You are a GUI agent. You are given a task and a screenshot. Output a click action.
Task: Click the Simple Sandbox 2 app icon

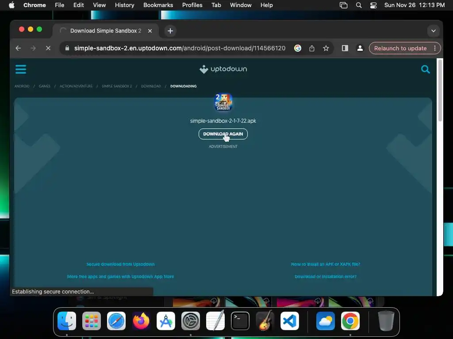click(x=223, y=102)
